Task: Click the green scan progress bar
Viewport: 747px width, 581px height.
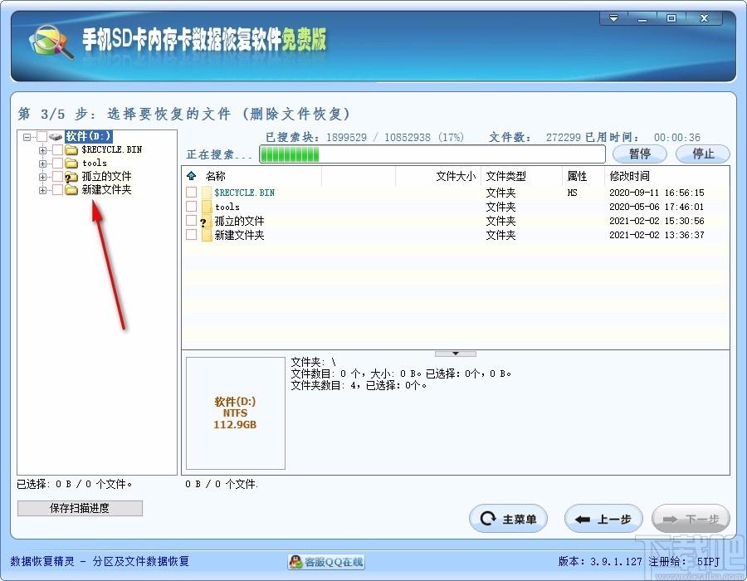Action: click(x=432, y=154)
